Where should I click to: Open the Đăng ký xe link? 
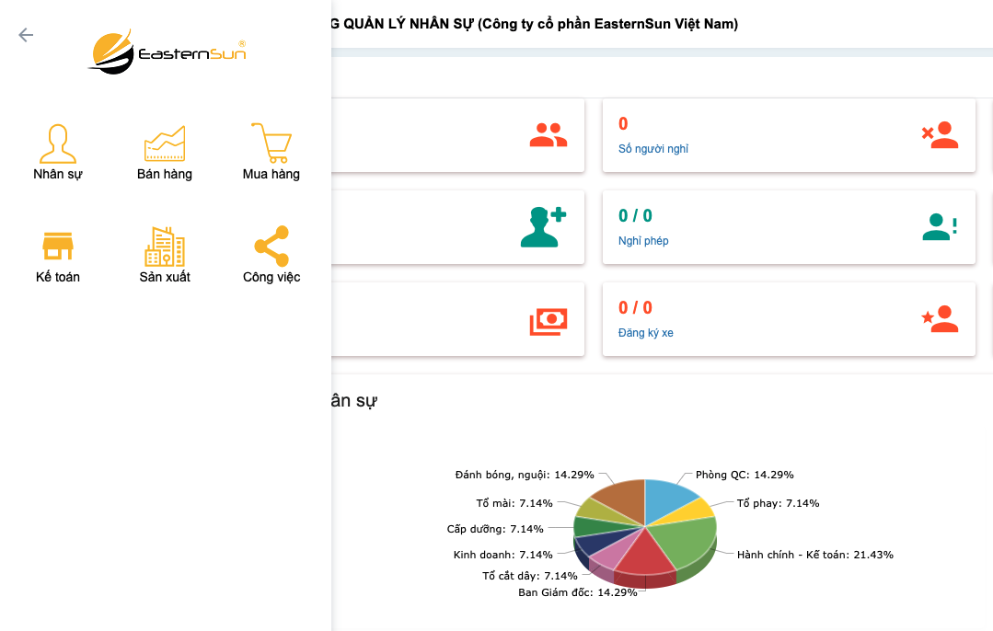[646, 333]
